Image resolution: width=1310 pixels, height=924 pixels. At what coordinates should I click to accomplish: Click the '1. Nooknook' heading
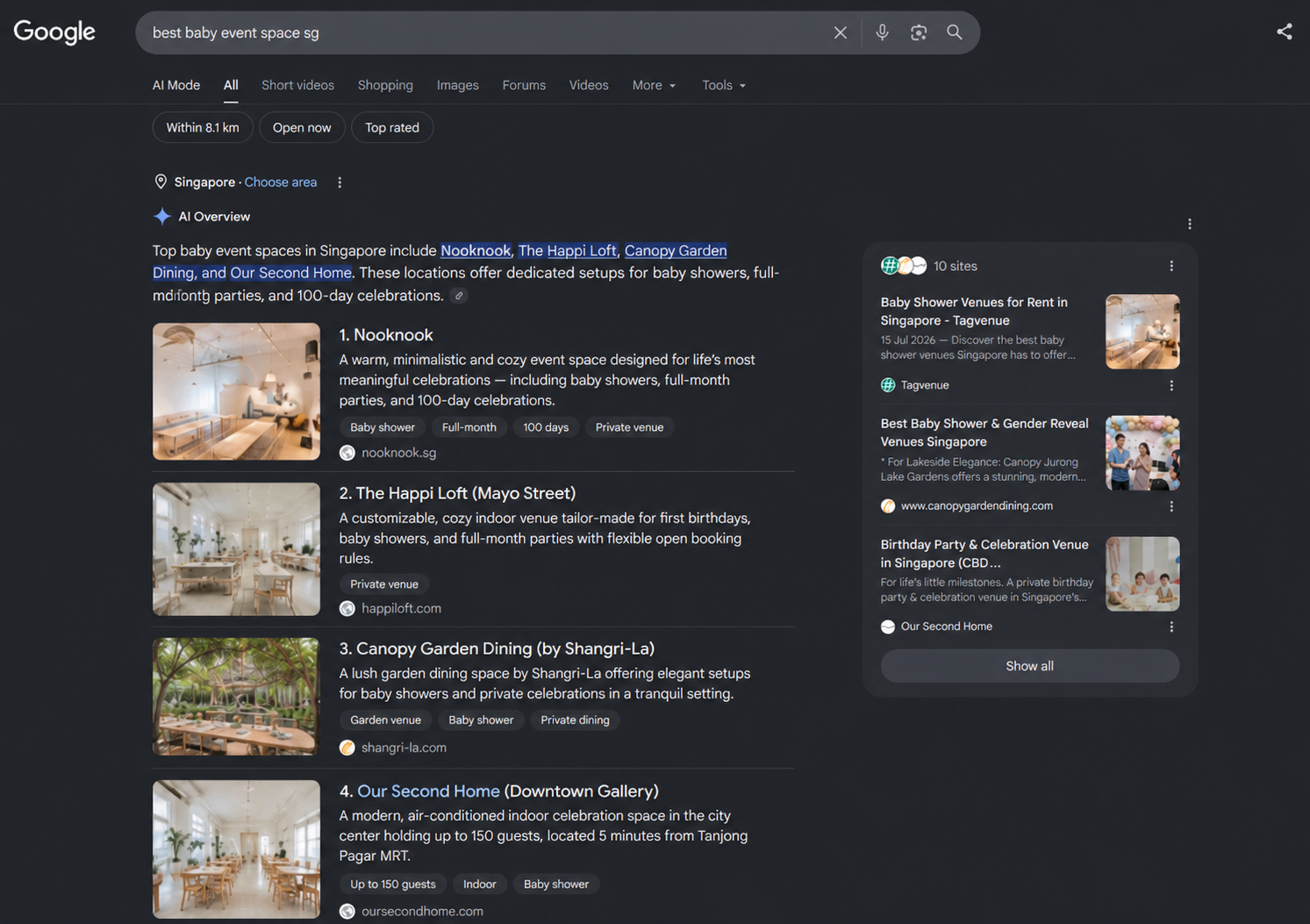tap(386, 335)
